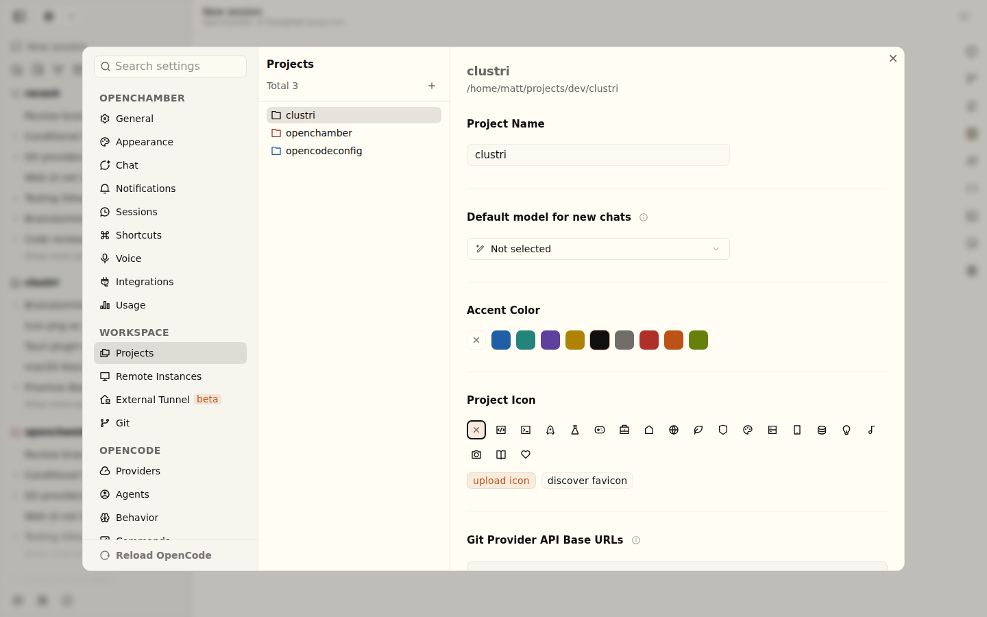Viewport: 987px width, 617px height.
Task: Click the upload icon button
Action: click(x=501, y=481)
